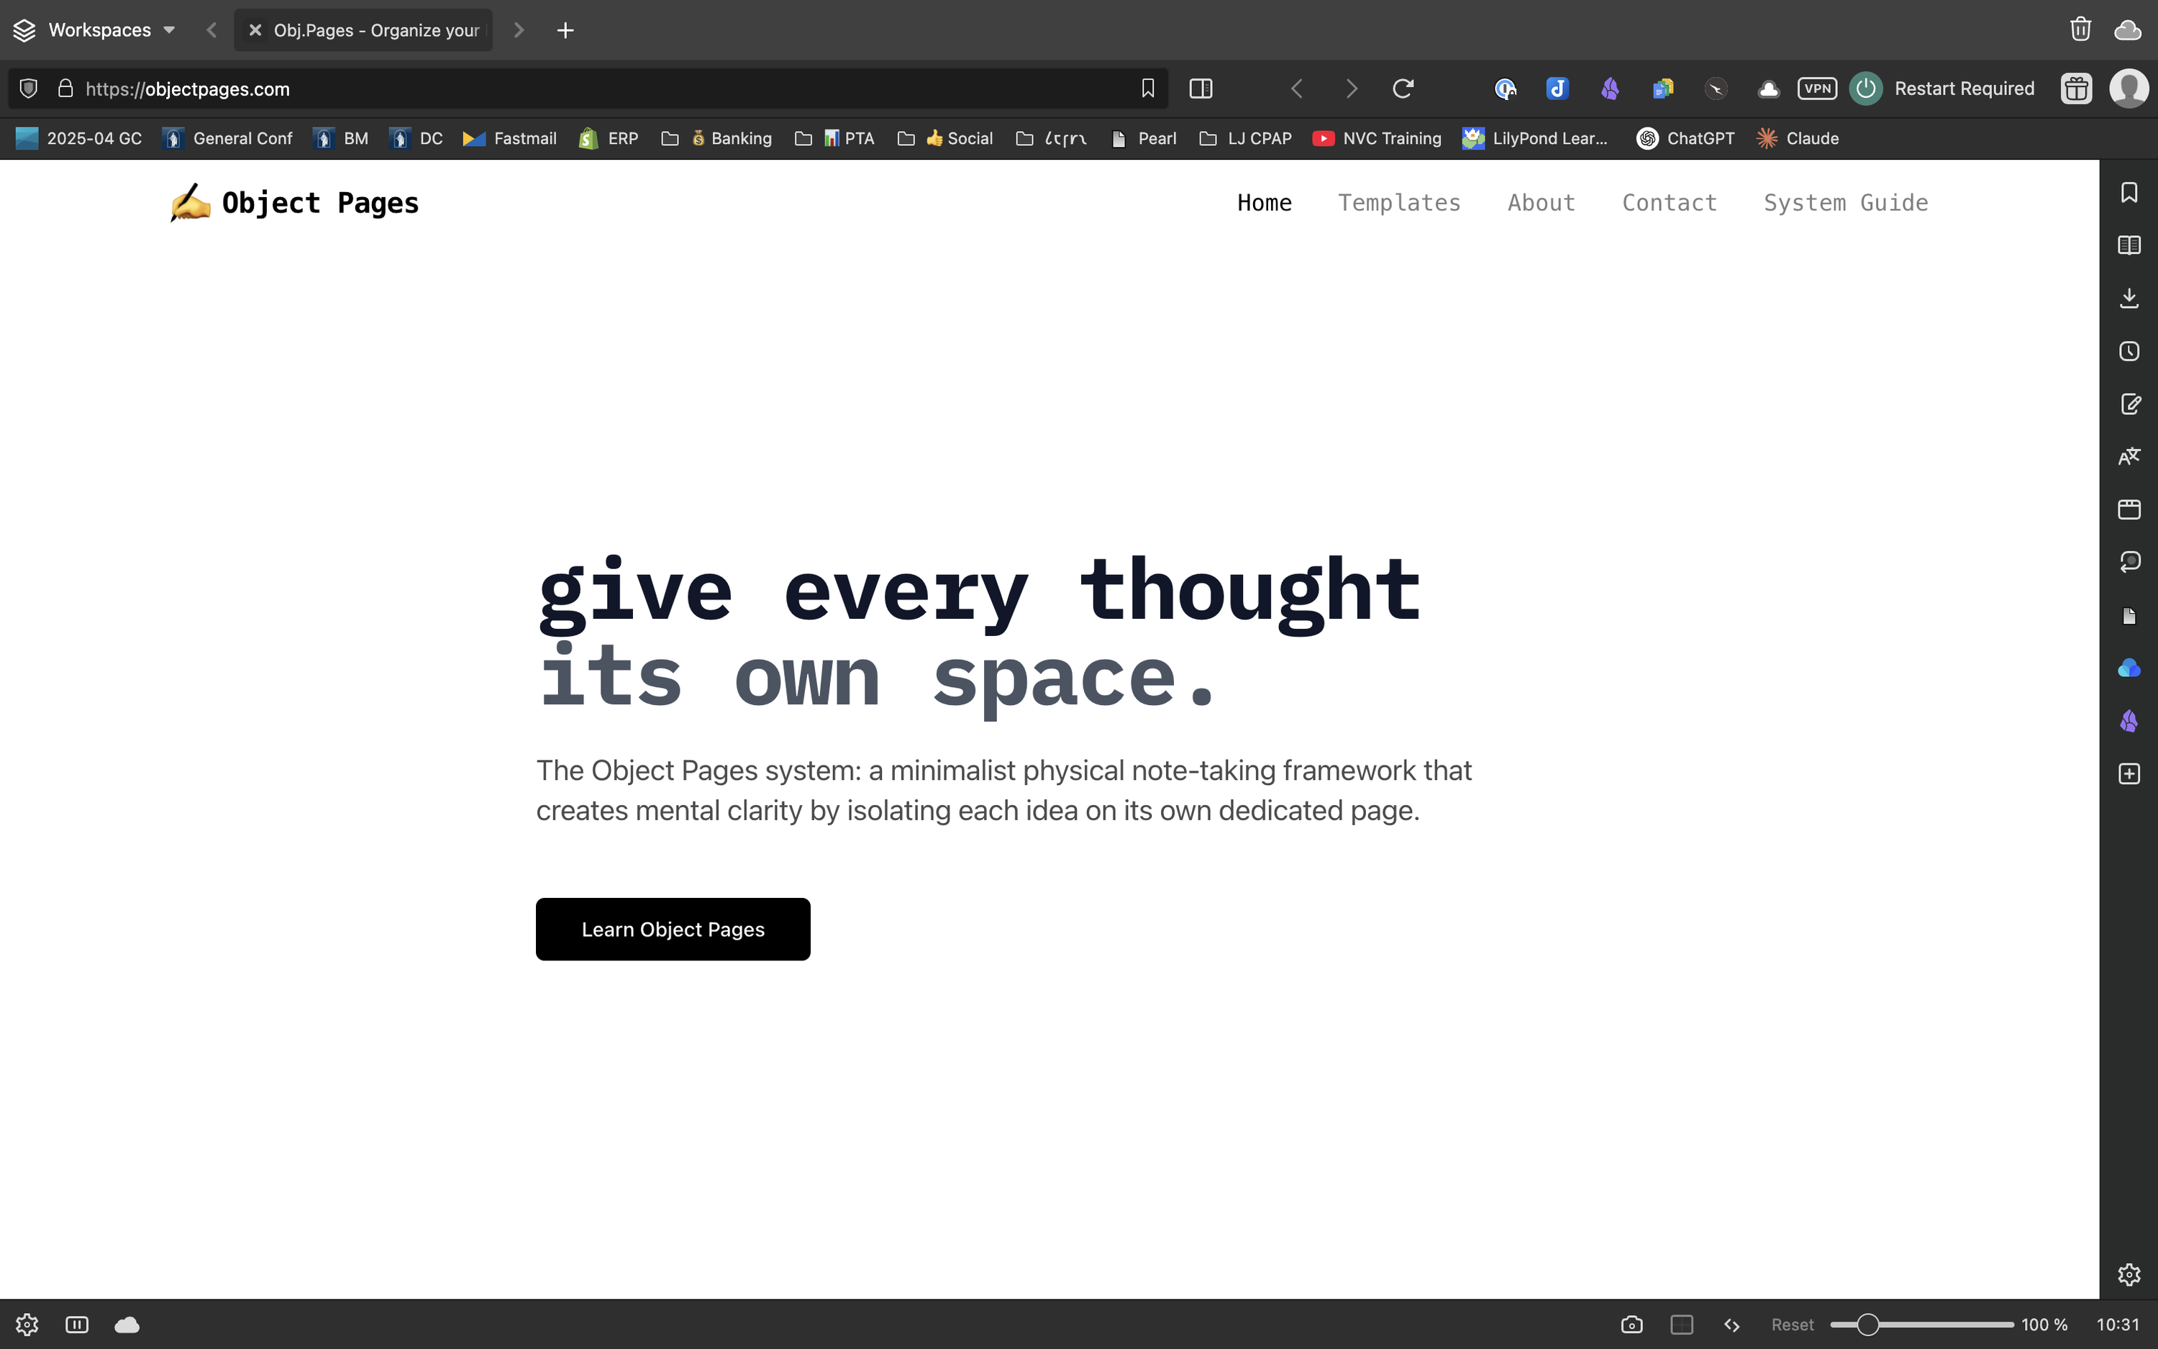Screen dimensions: 2158x1349
Task: Open browser settings gear in status bar
Action: click(x=27, y=1324)
